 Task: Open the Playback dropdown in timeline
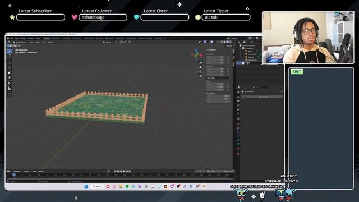pyautogui.click(x=17, y=171)
